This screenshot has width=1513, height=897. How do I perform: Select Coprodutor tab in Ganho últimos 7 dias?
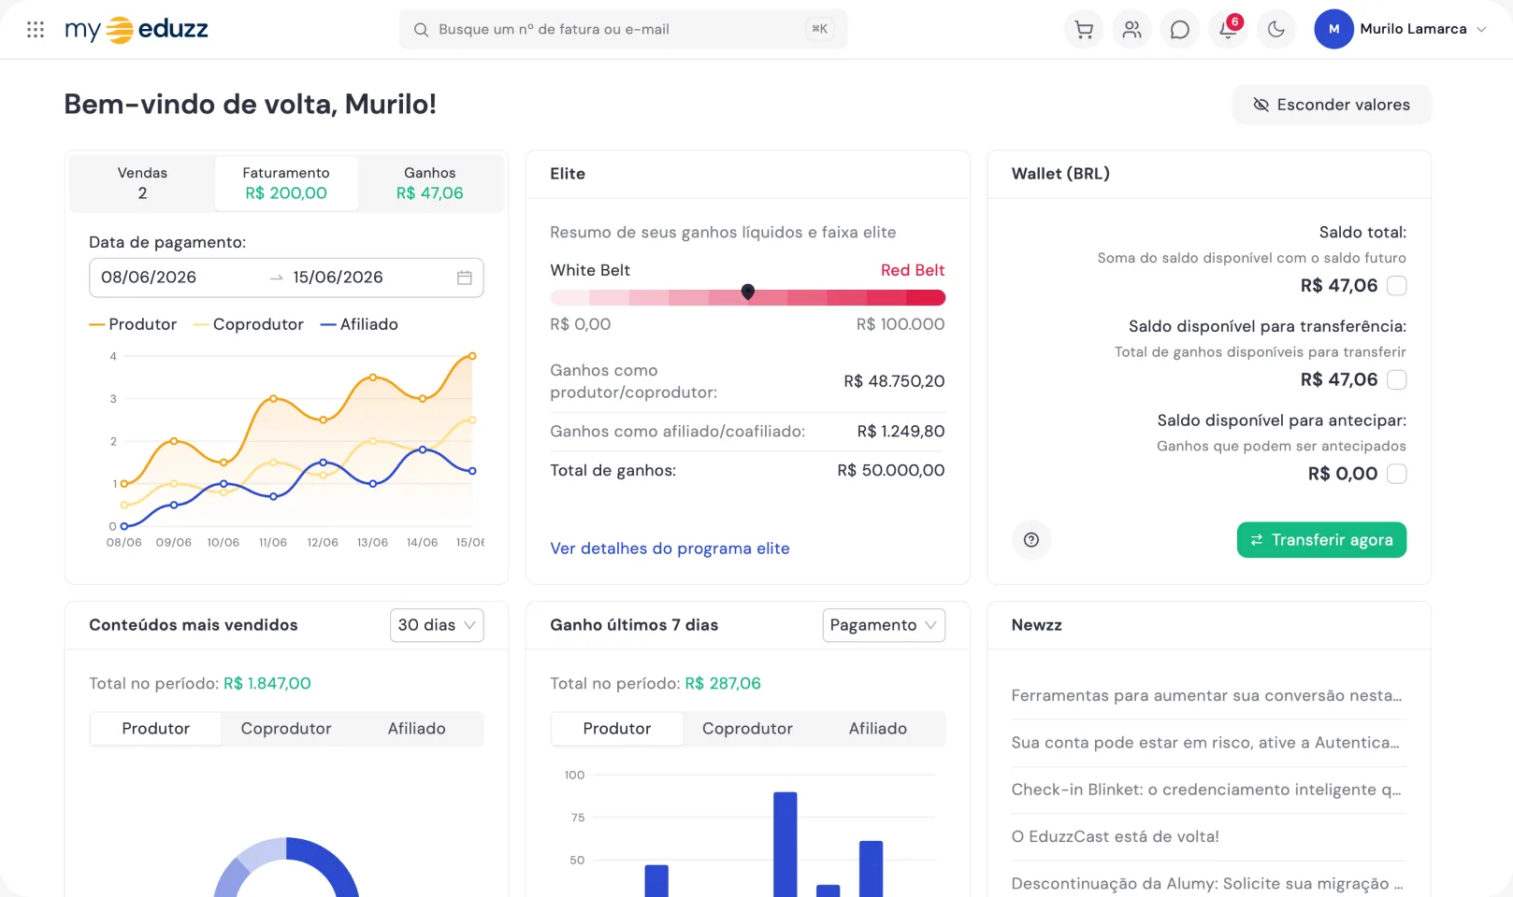click(x=747, y=729)
